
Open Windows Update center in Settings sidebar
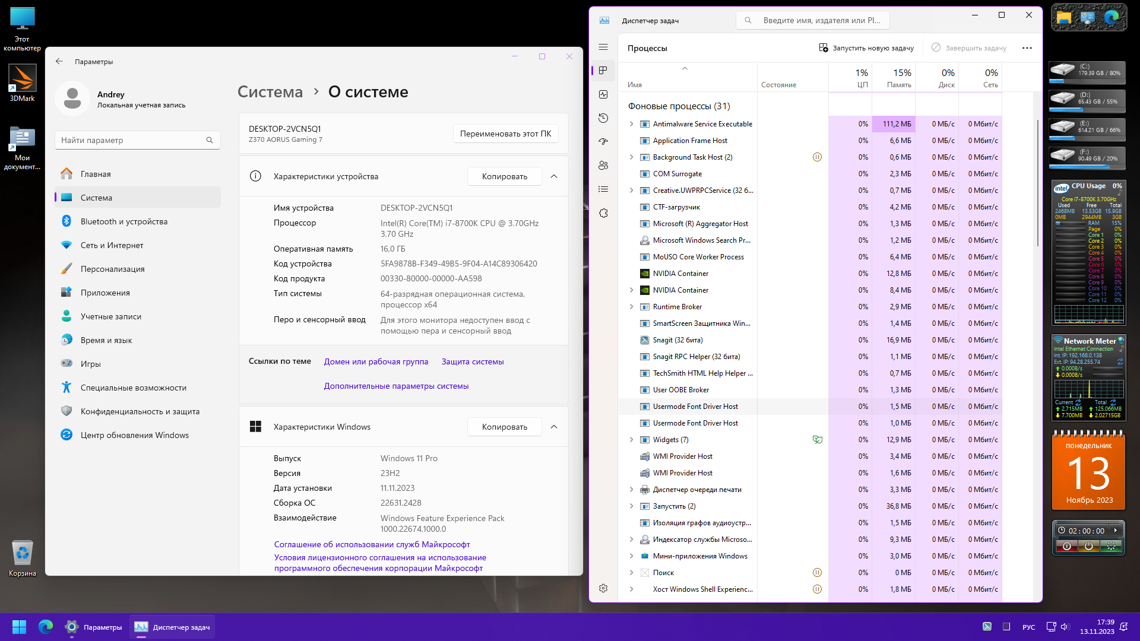(x=134, y=435)
